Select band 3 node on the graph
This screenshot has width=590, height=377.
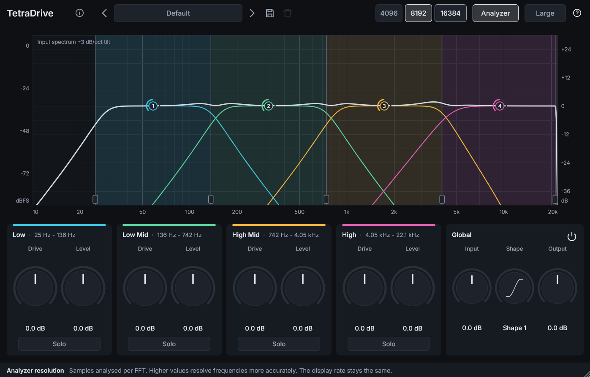click(384, 106)
